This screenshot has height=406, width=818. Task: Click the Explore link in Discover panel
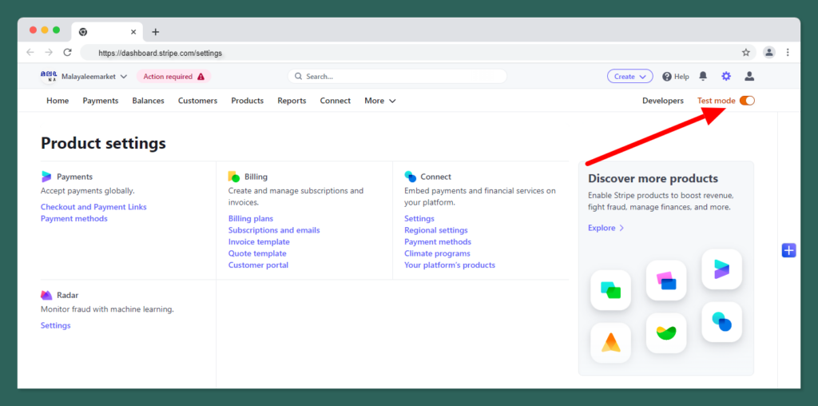tap(606, 228)
